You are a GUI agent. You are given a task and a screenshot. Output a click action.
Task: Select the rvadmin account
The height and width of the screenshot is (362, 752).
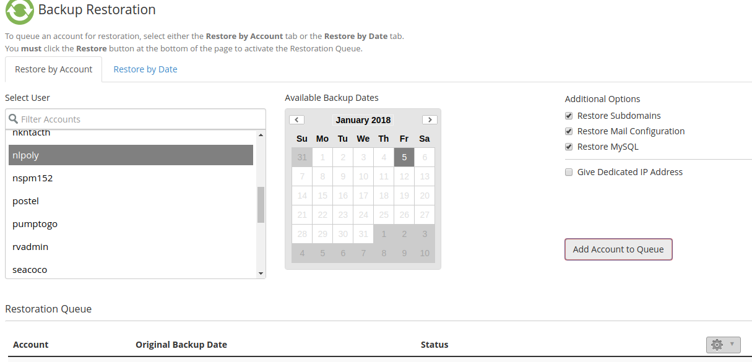coord(30,247)
